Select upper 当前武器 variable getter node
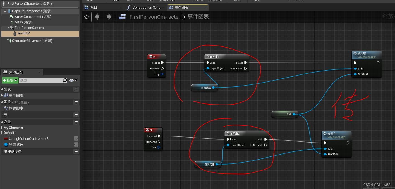Screen dimensions: 395x189 tap(204, 88)
